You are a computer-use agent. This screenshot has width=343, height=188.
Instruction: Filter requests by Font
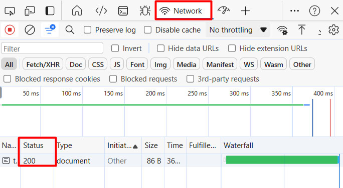pos(137,64)
